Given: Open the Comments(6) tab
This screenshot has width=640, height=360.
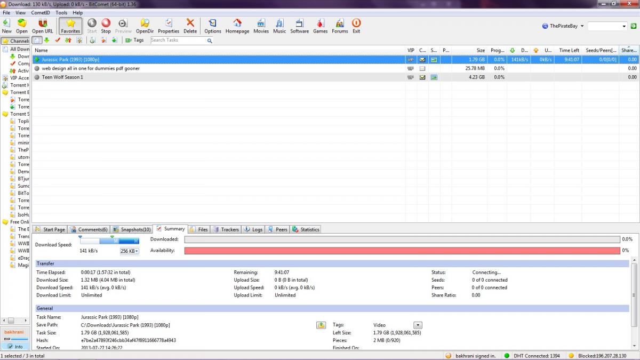Looking at the screenshot, I should point(89,229).
